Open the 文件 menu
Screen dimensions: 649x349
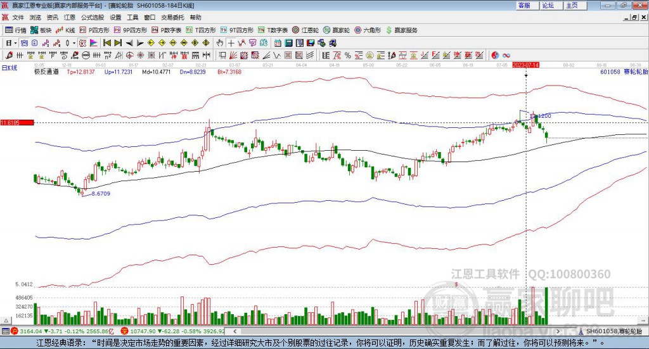pos(18,17)
